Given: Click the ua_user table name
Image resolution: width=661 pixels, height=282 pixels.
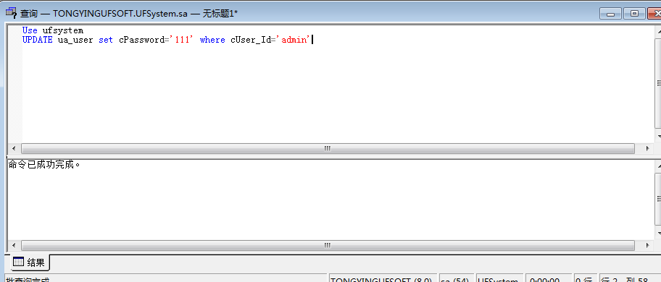Looking at the screenshot, I should point(75,40).
